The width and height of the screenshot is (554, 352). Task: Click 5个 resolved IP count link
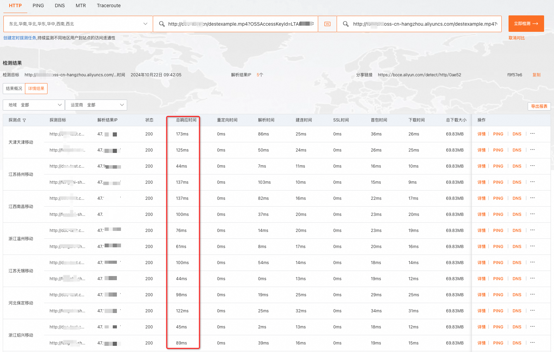(x=260, y=75)
